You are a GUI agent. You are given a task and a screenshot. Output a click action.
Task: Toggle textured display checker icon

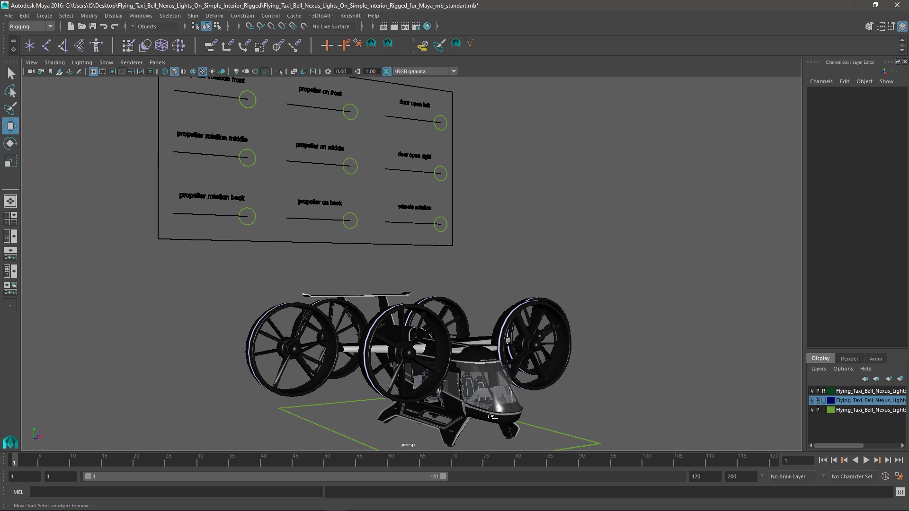[203, 71]
